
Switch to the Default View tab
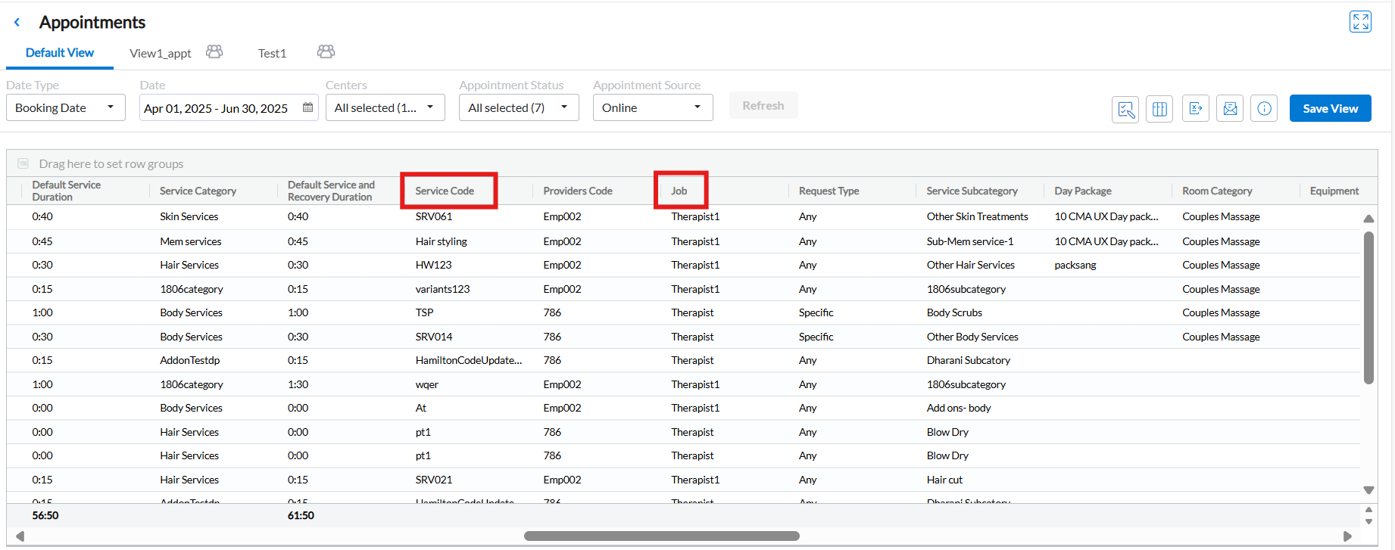(x=60, y=53)
